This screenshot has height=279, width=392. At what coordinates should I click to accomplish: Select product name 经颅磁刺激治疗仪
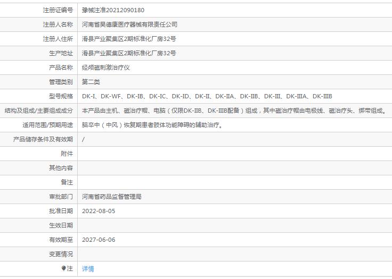tap(106, 67)
